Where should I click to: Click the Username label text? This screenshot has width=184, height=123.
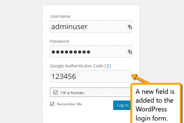click(60, 16)
